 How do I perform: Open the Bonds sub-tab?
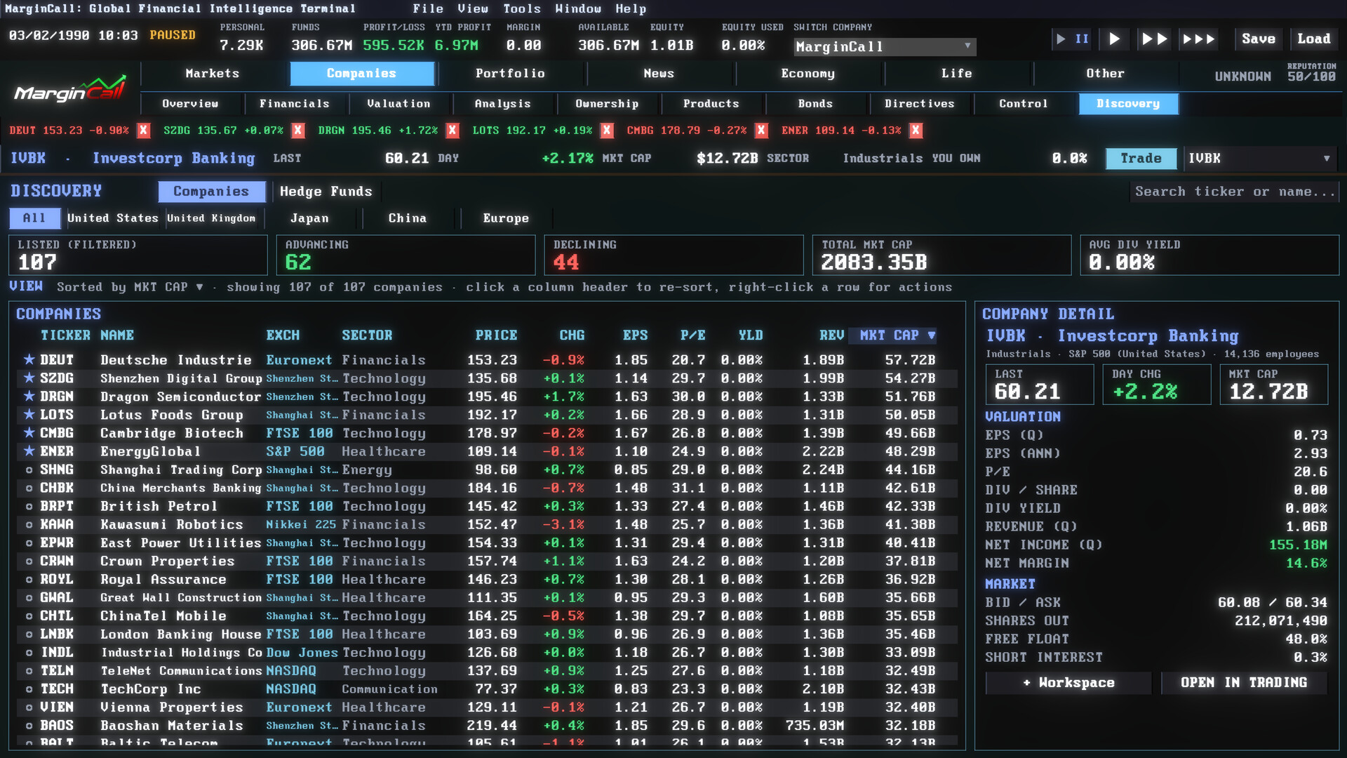point(815,104)
